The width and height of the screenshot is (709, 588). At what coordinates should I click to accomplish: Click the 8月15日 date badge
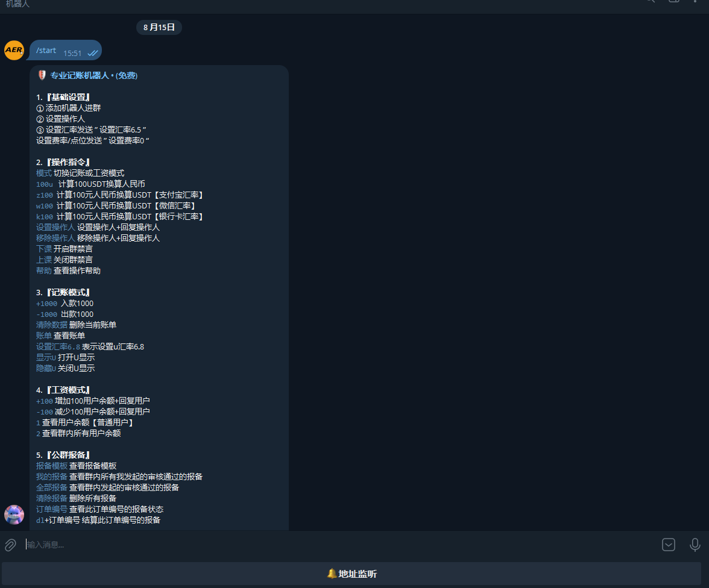159,27
